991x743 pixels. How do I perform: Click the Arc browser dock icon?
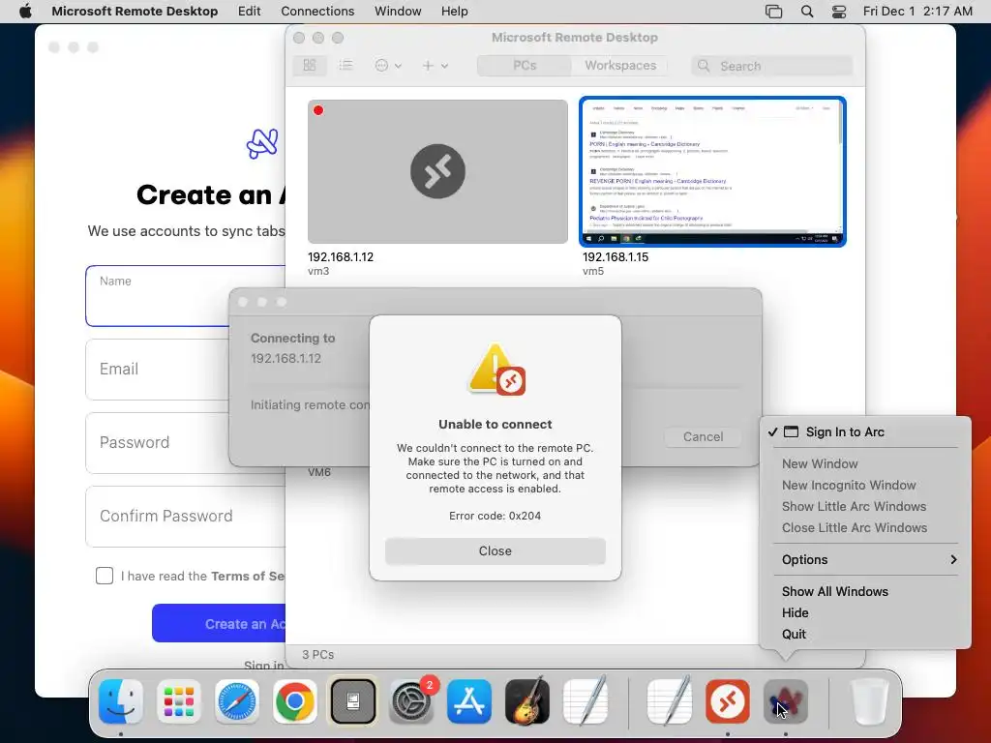click(786, 701)
